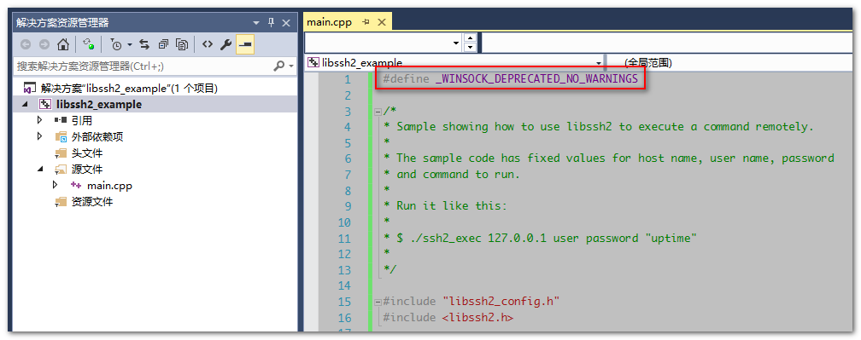
Task: Open the pending changes filter dropdown arrow
Action: [130, 45]
